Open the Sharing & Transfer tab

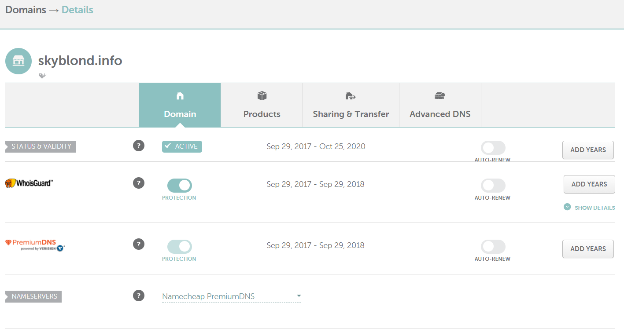click(x=351, y=105)
